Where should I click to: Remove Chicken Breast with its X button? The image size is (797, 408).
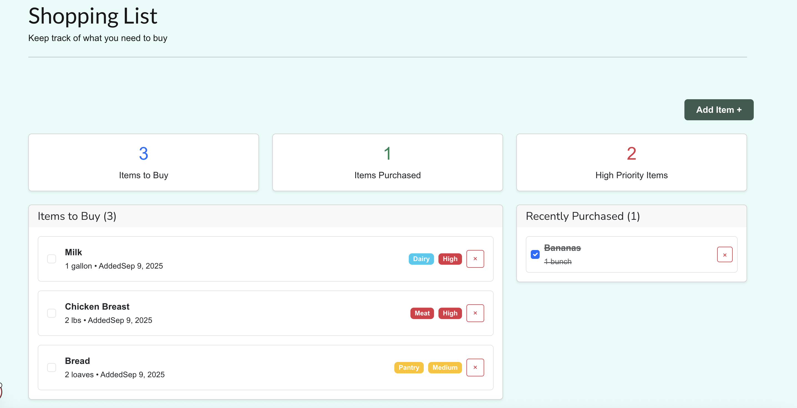(475, 313)
